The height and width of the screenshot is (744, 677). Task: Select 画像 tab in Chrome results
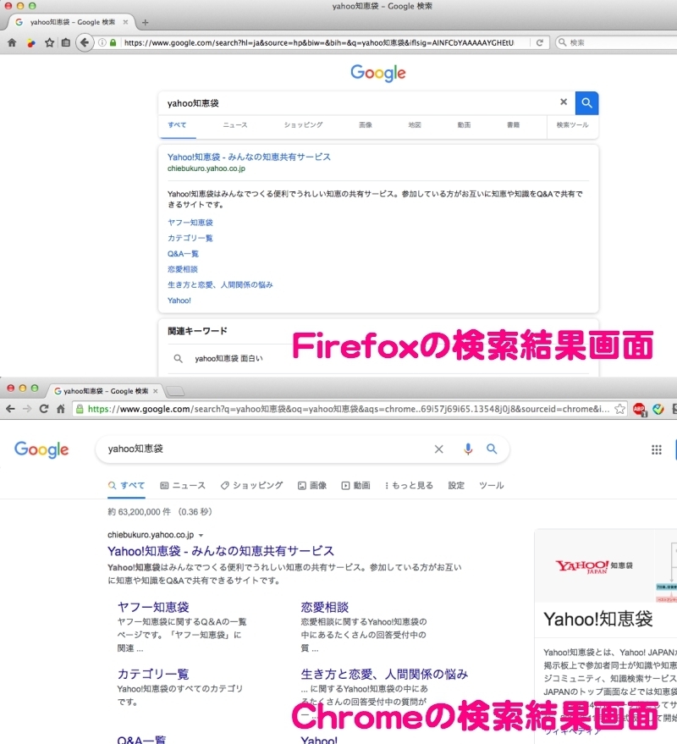[x=312, y=485]
